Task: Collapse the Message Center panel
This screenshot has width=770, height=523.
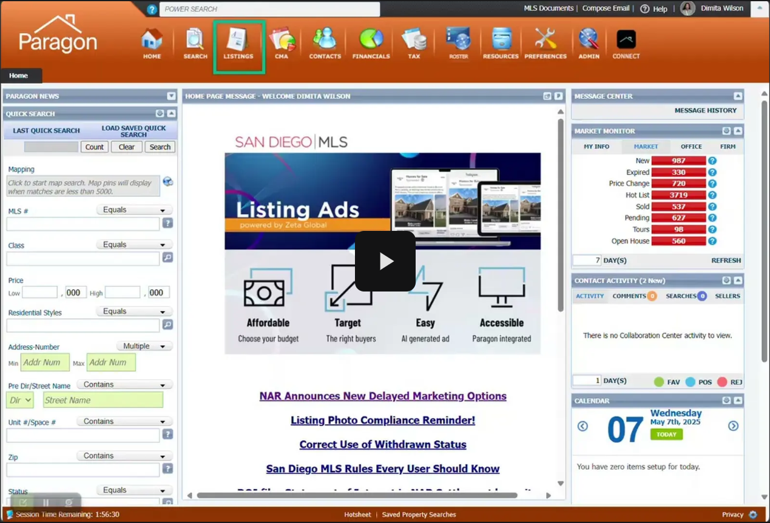Action: tap(738, 96)
